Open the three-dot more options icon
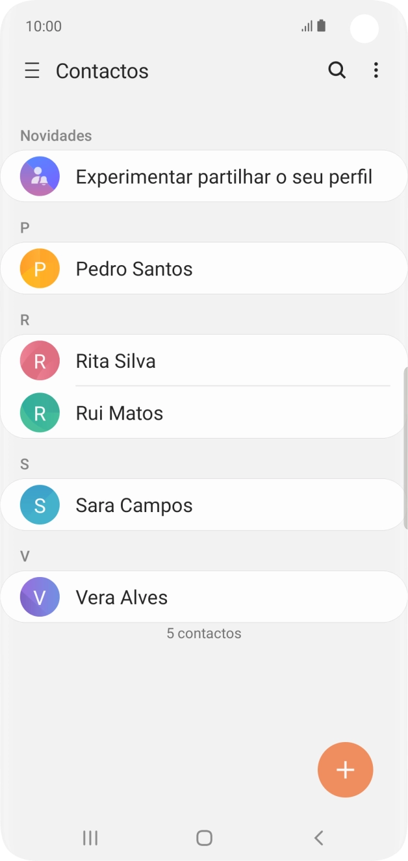 (x=376, y=70)
